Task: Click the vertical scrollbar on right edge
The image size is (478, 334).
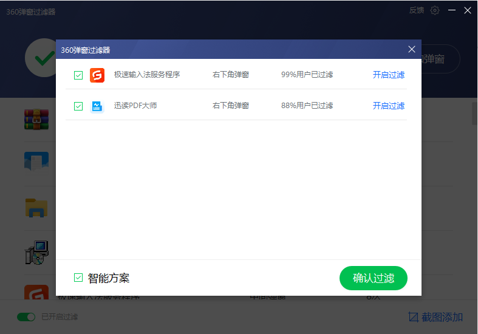Action: click(x=474, y=113)
